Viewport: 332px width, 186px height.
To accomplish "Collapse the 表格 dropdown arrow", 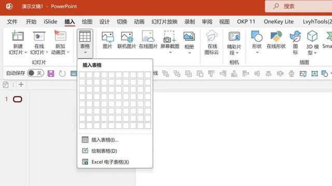I will tap(85, 52).
